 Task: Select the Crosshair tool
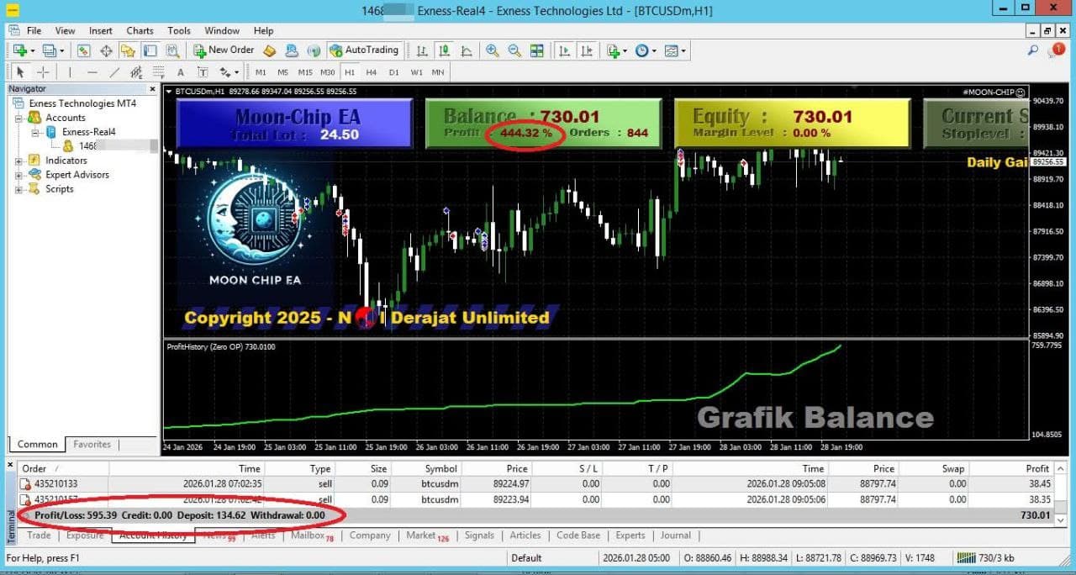tap(41, 71)
